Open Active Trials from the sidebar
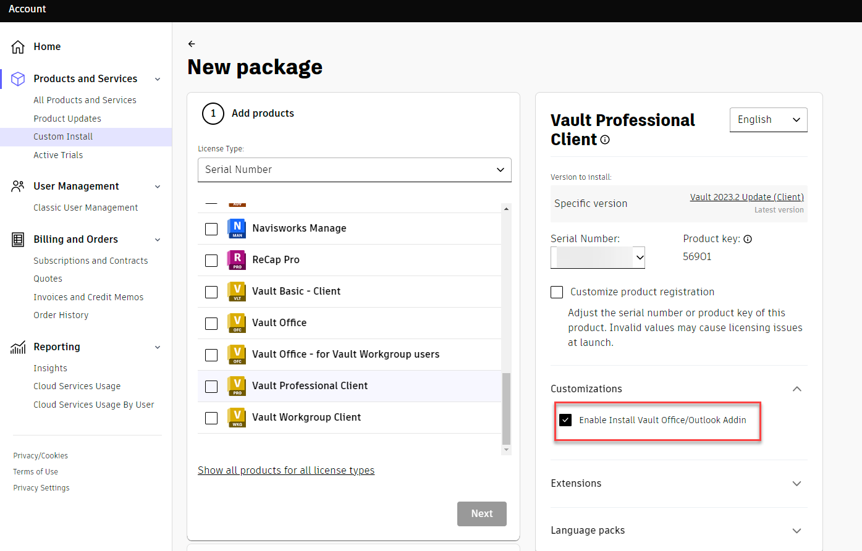862x551 pixels. point(58,154)
